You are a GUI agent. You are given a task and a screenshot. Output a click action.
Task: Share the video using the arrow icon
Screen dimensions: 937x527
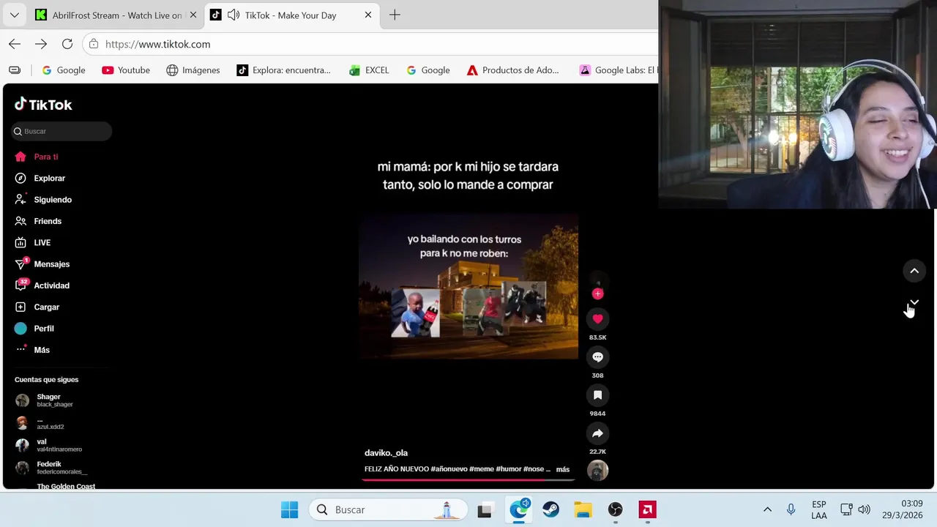(597, 433)
